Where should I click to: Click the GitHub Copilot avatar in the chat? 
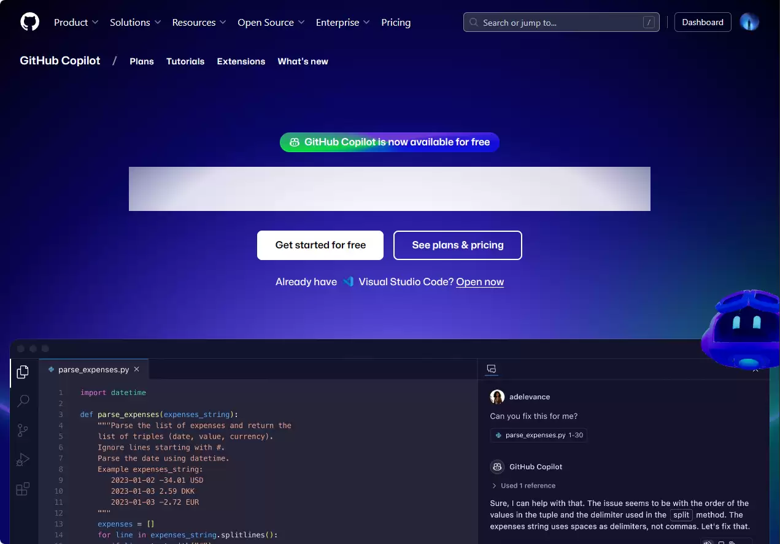[497, 467]
